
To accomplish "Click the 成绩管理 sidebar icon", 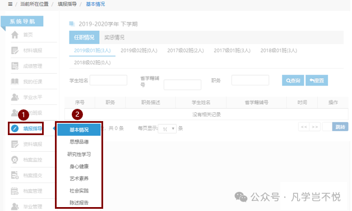I will click(x=15, y=66).
